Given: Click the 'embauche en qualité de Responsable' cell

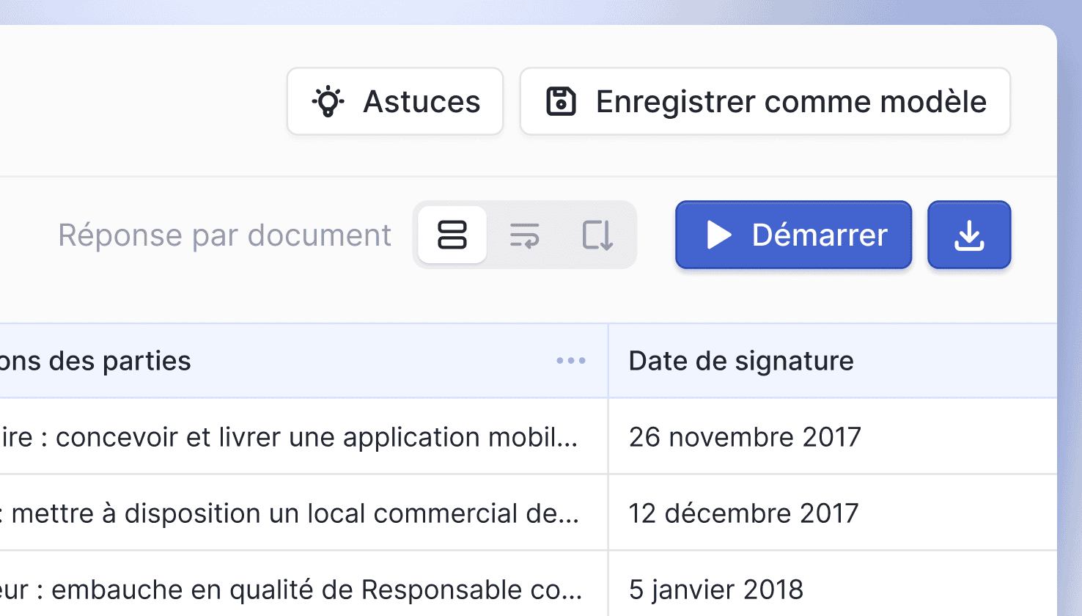Looking at the screenshot, I should click(x=293, y=590).
